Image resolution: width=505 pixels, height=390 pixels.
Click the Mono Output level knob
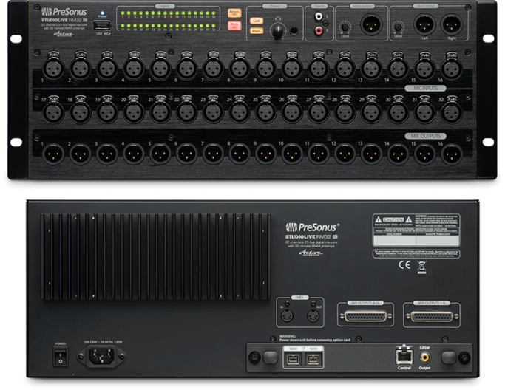(x=345, y=27)
